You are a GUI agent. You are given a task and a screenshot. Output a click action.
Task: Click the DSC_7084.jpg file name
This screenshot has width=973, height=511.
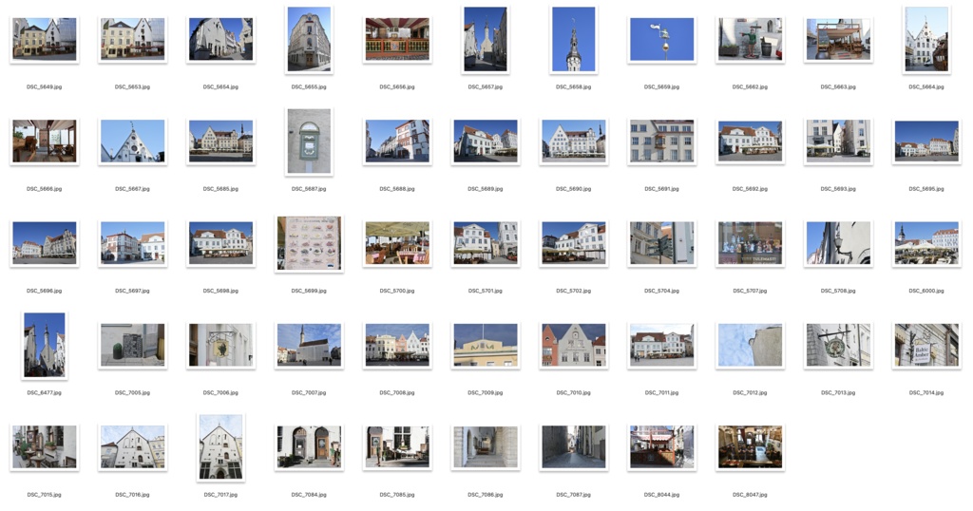coord(309,495)
